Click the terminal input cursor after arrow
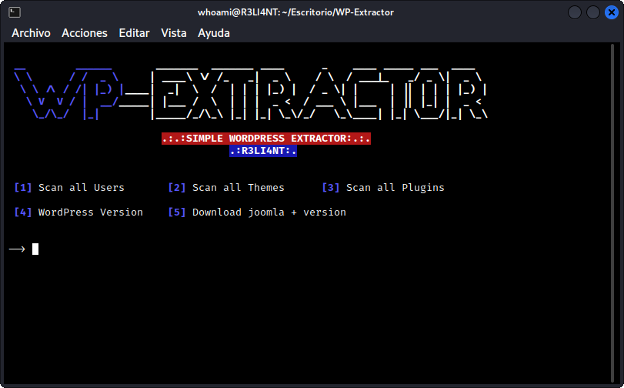Viewport: 624px width, 388px height. coord(35,249)
